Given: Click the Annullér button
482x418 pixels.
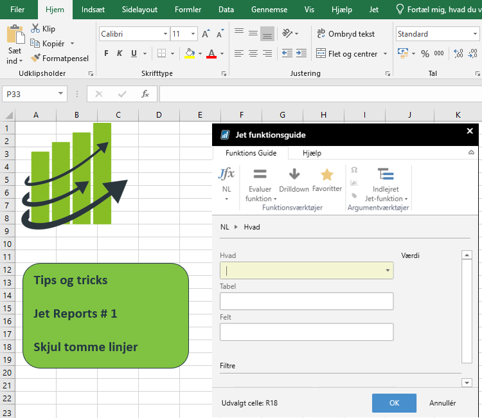Looking at the screenshot, I should coord(442,403).
